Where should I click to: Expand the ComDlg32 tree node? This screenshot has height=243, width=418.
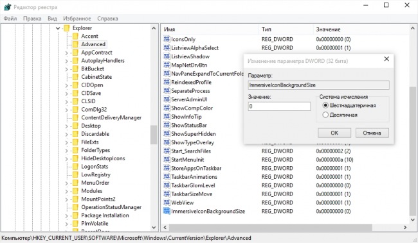pos(67,110)
